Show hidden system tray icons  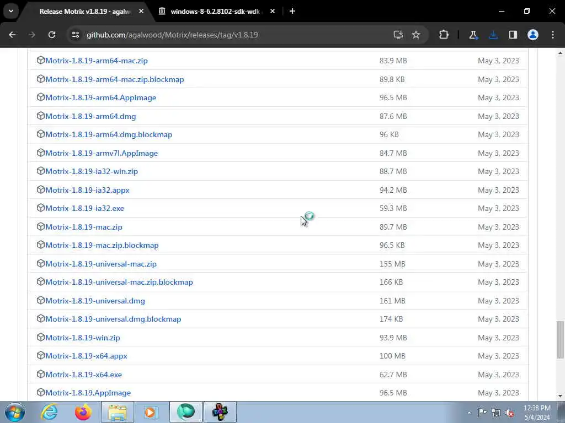click(x=469, y=413)
